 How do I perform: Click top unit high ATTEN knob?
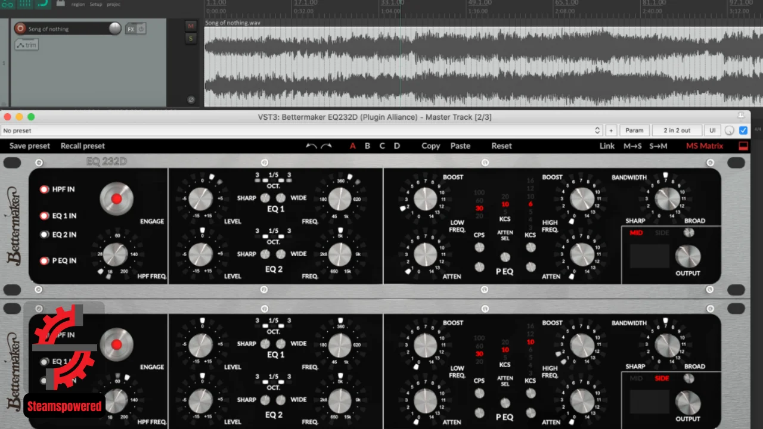[582, 254]
